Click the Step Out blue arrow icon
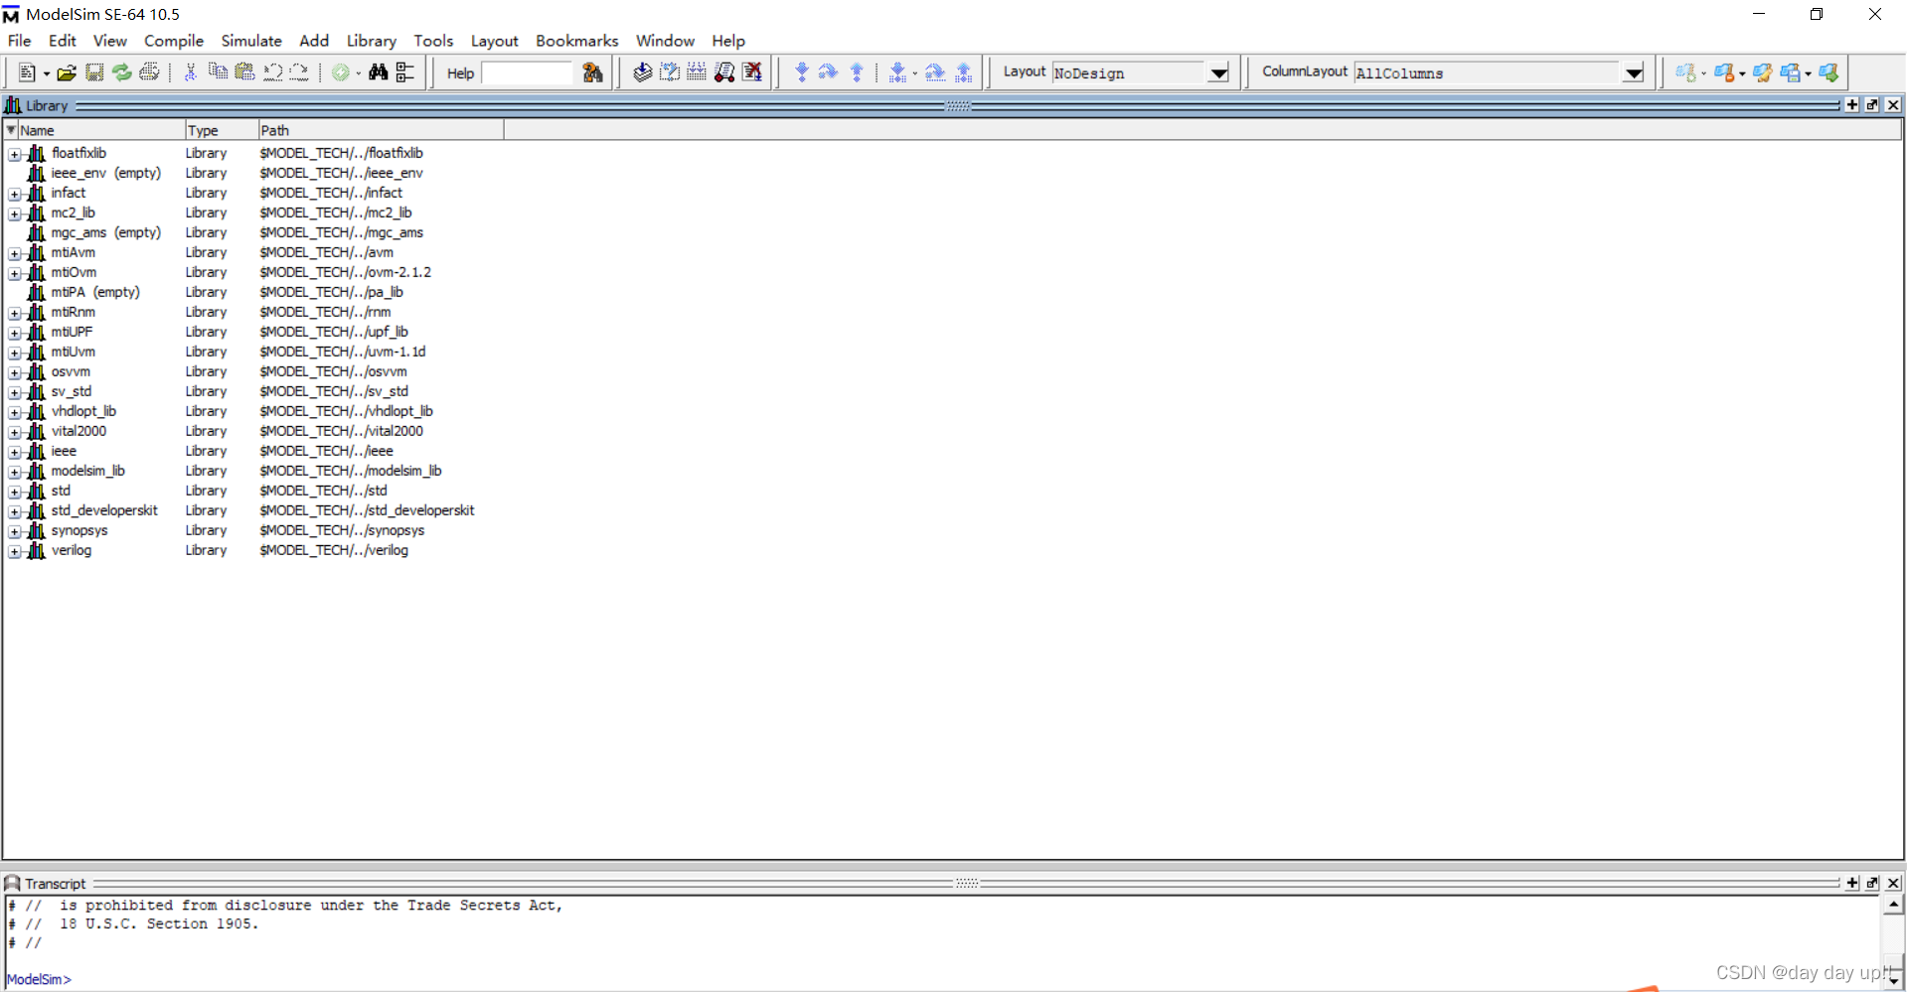The width and height of the screenshot is (1907, 992). [857, 72]
